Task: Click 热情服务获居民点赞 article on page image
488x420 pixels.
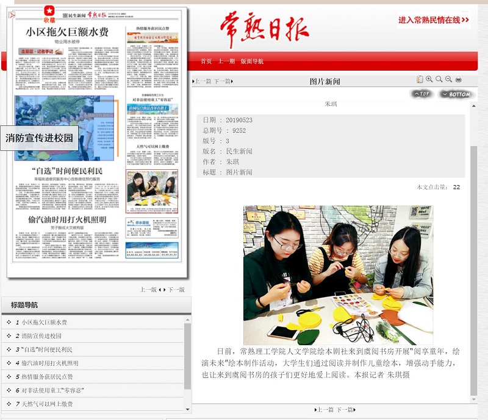Action: click(152, 57)
